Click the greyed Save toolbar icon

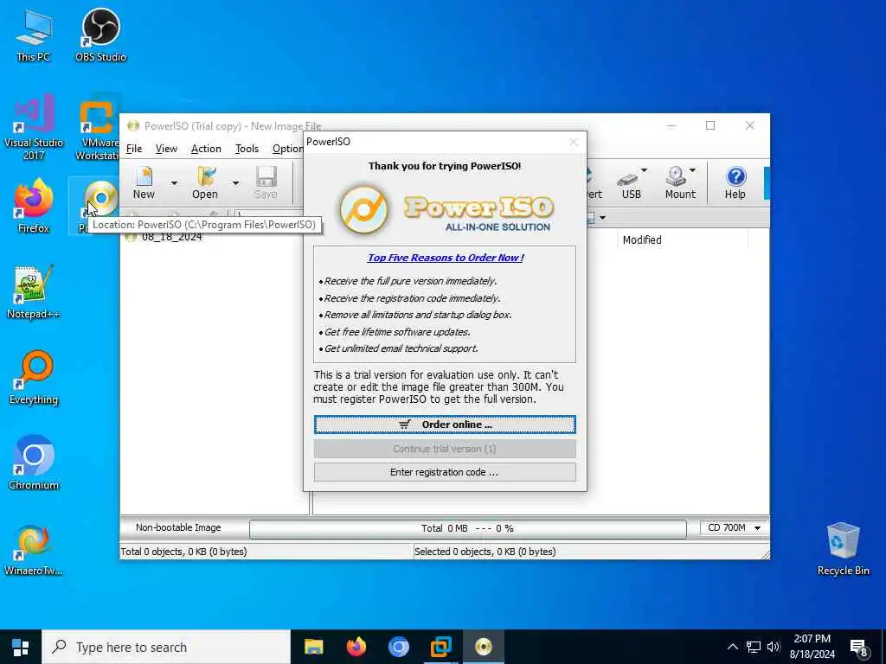(266, 182)
